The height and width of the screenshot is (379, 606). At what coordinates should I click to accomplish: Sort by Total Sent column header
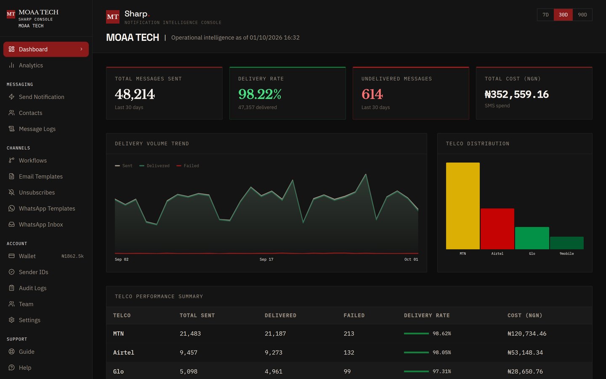tap(197, 315)
